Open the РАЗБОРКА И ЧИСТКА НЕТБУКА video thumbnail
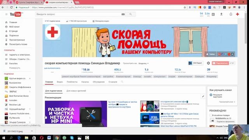Image resolution: width=249 pixels, height=140 pixels. pos(76,114)
